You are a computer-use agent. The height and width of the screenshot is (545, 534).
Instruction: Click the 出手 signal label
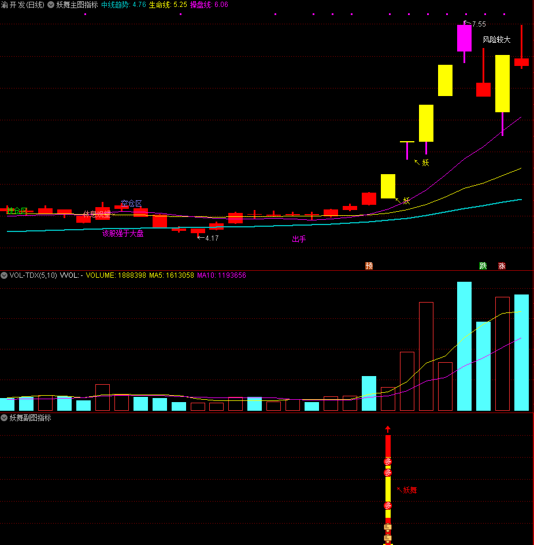[298, 240]
